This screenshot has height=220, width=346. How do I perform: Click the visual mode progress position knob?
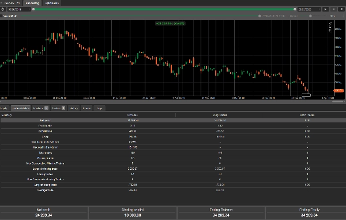[x=259, y=16]
